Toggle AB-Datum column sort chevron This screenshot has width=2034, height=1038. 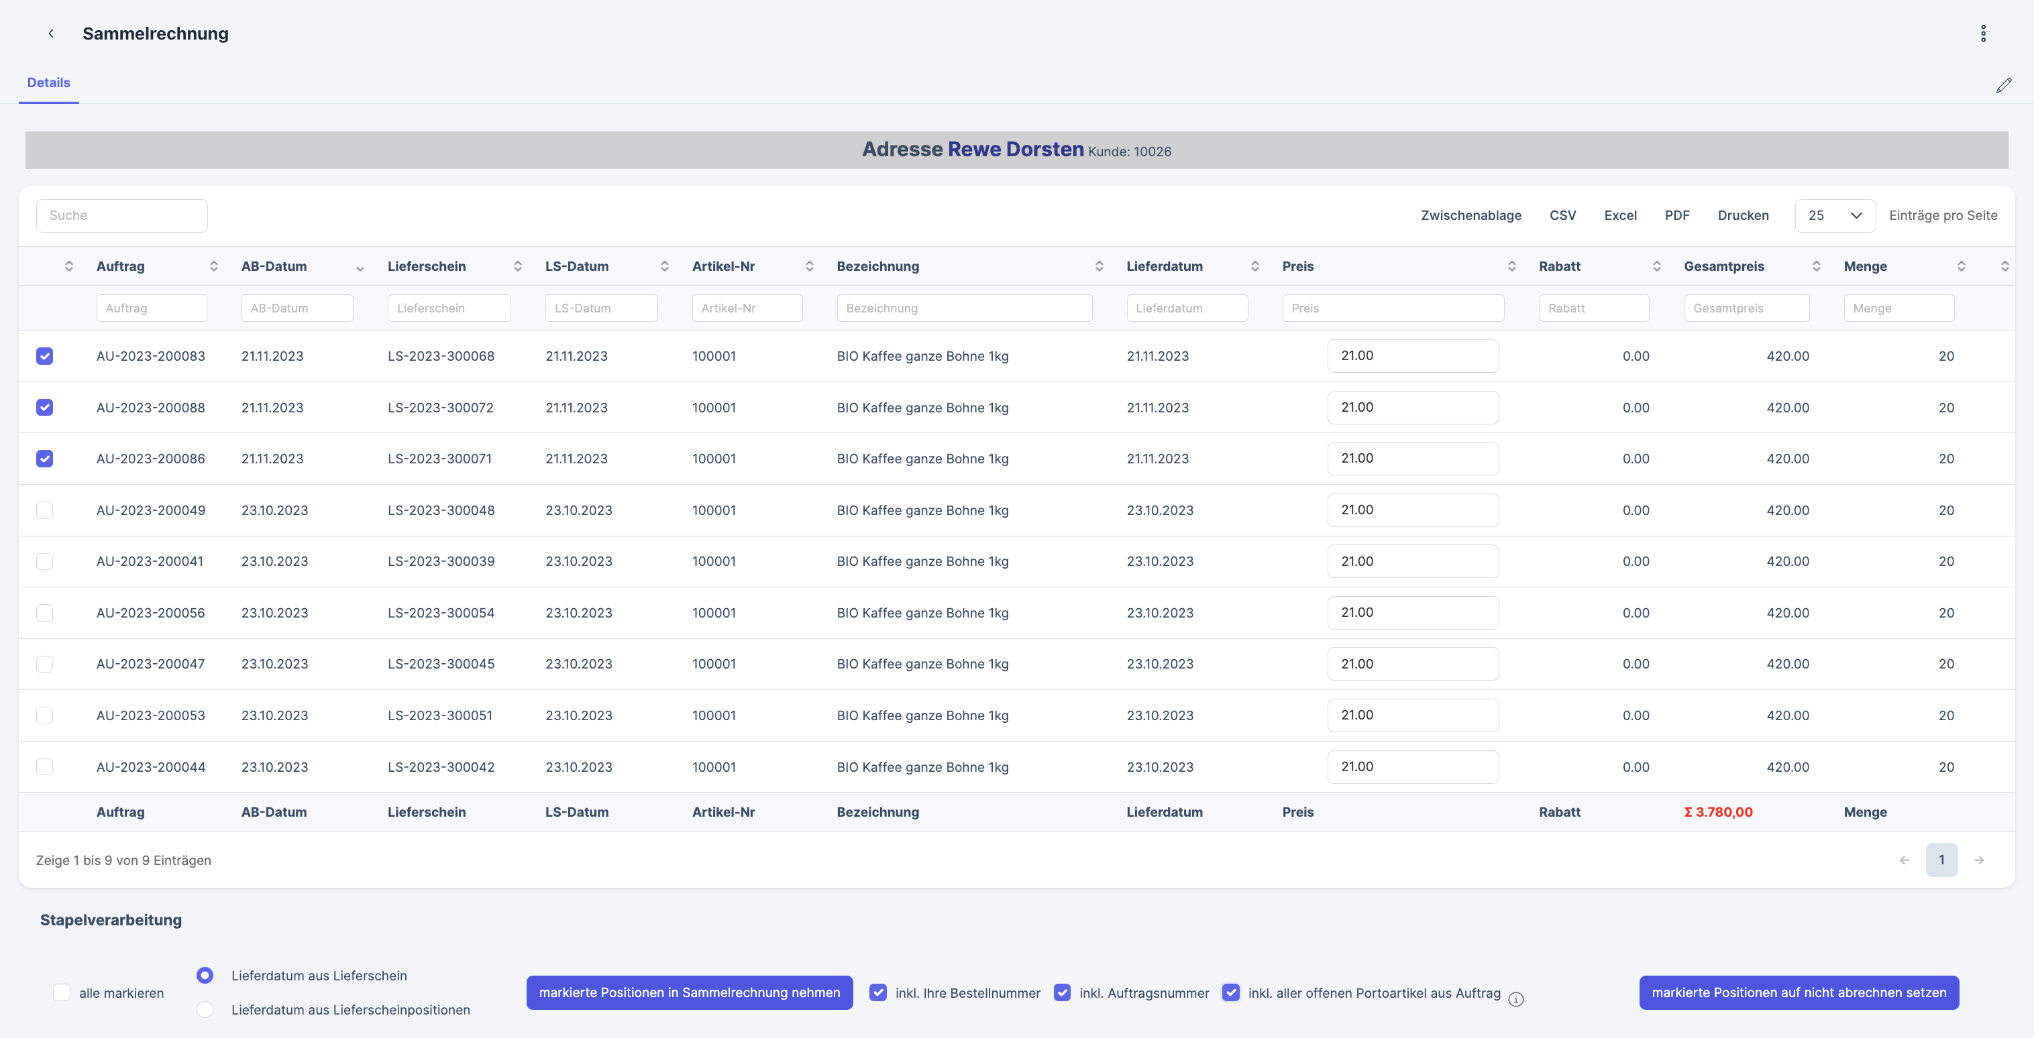click(x=360, y=268)
